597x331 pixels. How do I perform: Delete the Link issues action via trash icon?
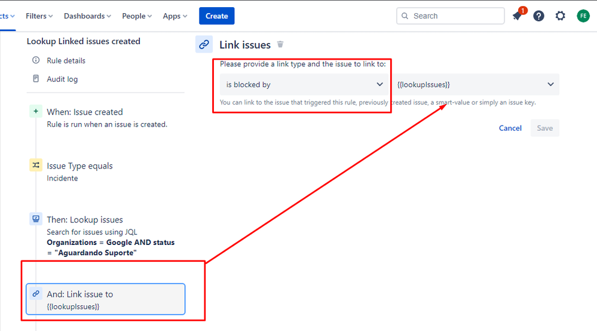280,45
